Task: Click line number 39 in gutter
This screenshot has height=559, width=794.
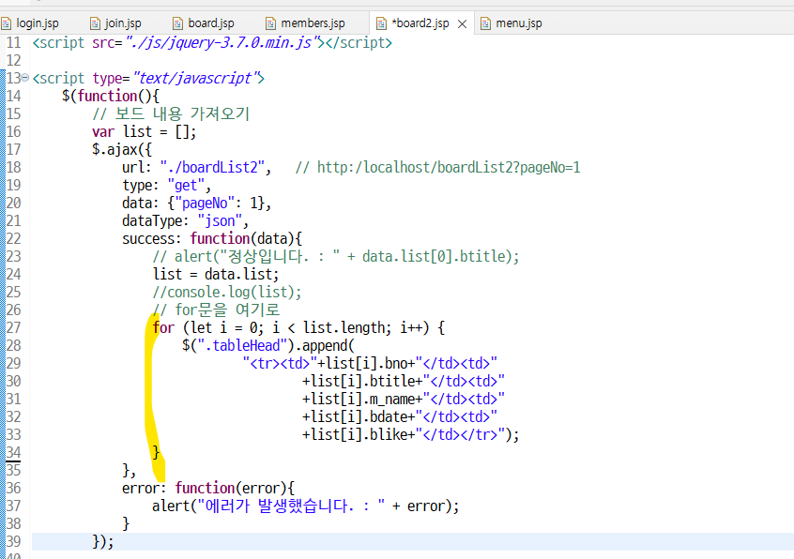Action: click(x=14, y=541)
